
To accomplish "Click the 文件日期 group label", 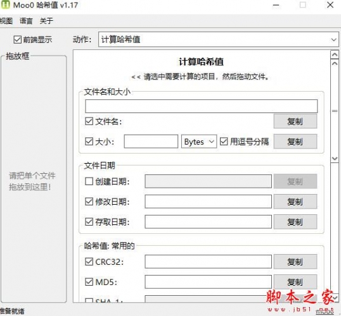I will pyautogui.click(x=100, y=165).
